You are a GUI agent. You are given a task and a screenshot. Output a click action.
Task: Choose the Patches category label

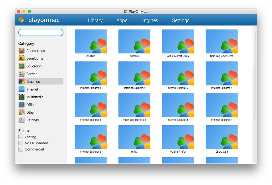[x=33, y=120]
